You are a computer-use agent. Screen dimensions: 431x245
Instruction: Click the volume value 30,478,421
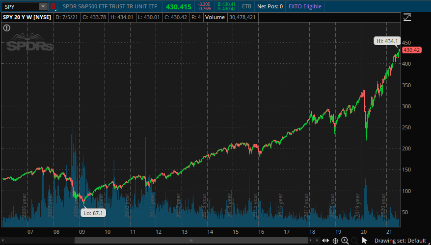(242, 17)
